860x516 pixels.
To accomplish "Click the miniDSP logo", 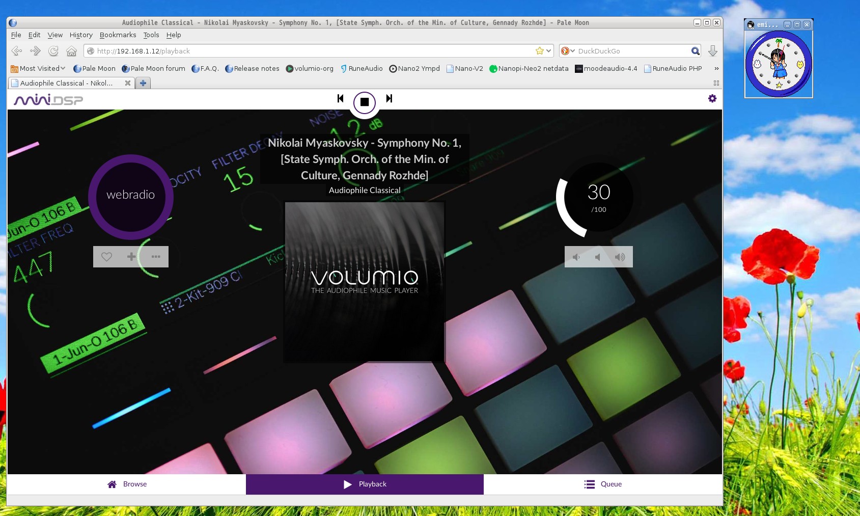I will point(47,99).
